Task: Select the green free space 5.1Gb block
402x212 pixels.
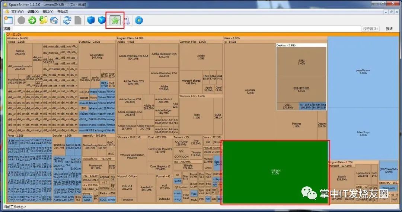Action: coord(275,172)
